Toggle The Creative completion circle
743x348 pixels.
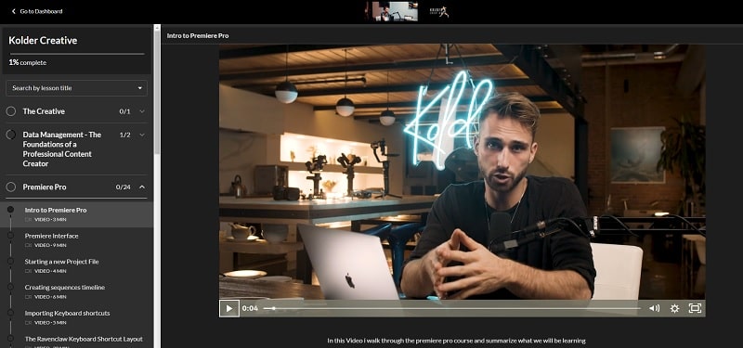(x=11, y=111)
